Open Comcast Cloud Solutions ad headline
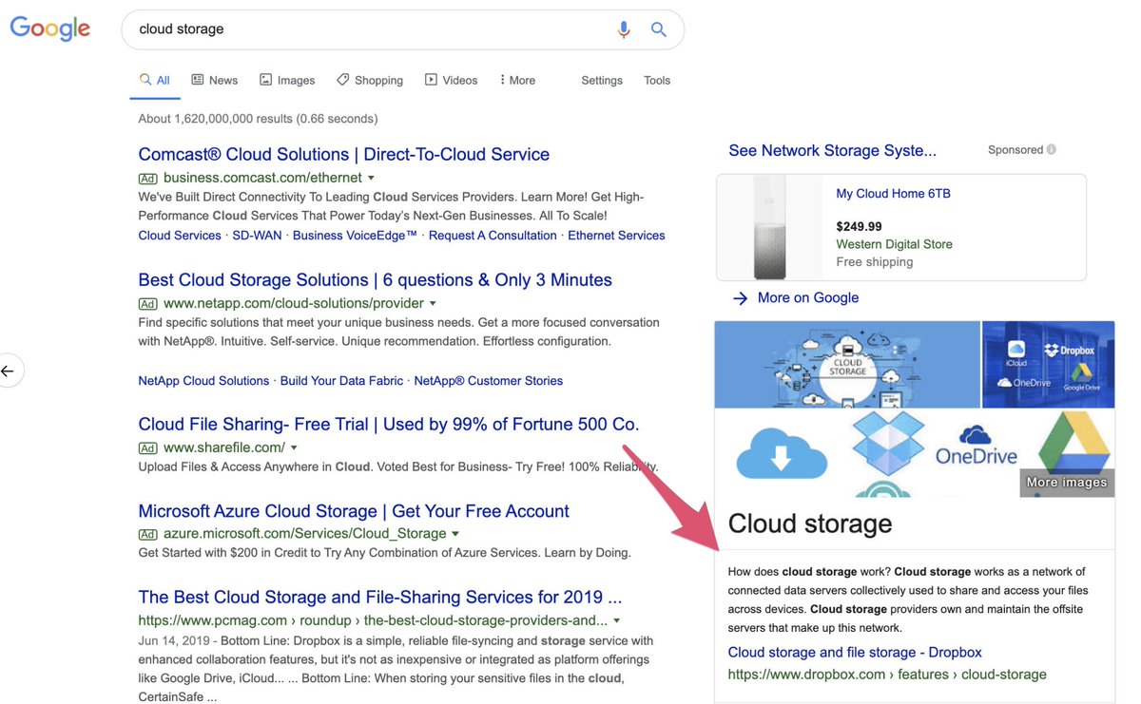The height and width of the screenshot is (704, 1141). point(344,155)
